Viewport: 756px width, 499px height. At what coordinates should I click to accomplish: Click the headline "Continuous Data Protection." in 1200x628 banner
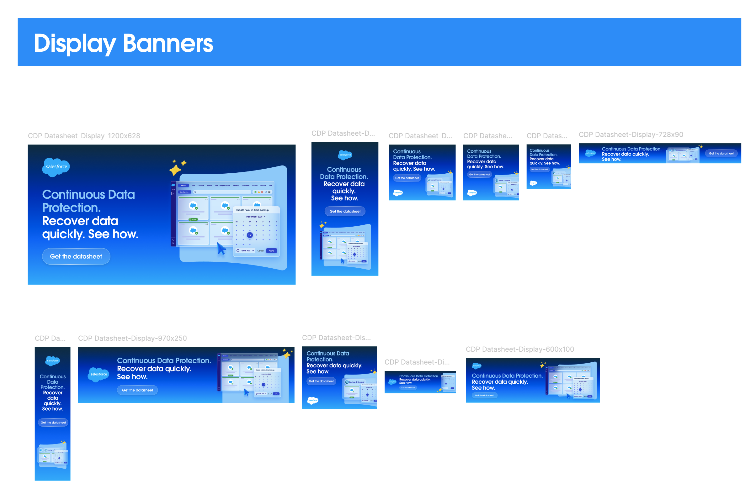(88, 201)
